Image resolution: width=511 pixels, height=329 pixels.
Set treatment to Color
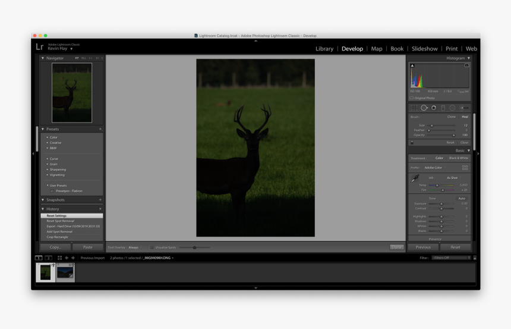(x=439, y=158)
